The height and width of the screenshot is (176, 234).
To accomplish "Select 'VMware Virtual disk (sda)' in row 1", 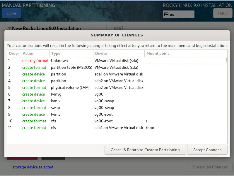I will [x=116, y=61].
